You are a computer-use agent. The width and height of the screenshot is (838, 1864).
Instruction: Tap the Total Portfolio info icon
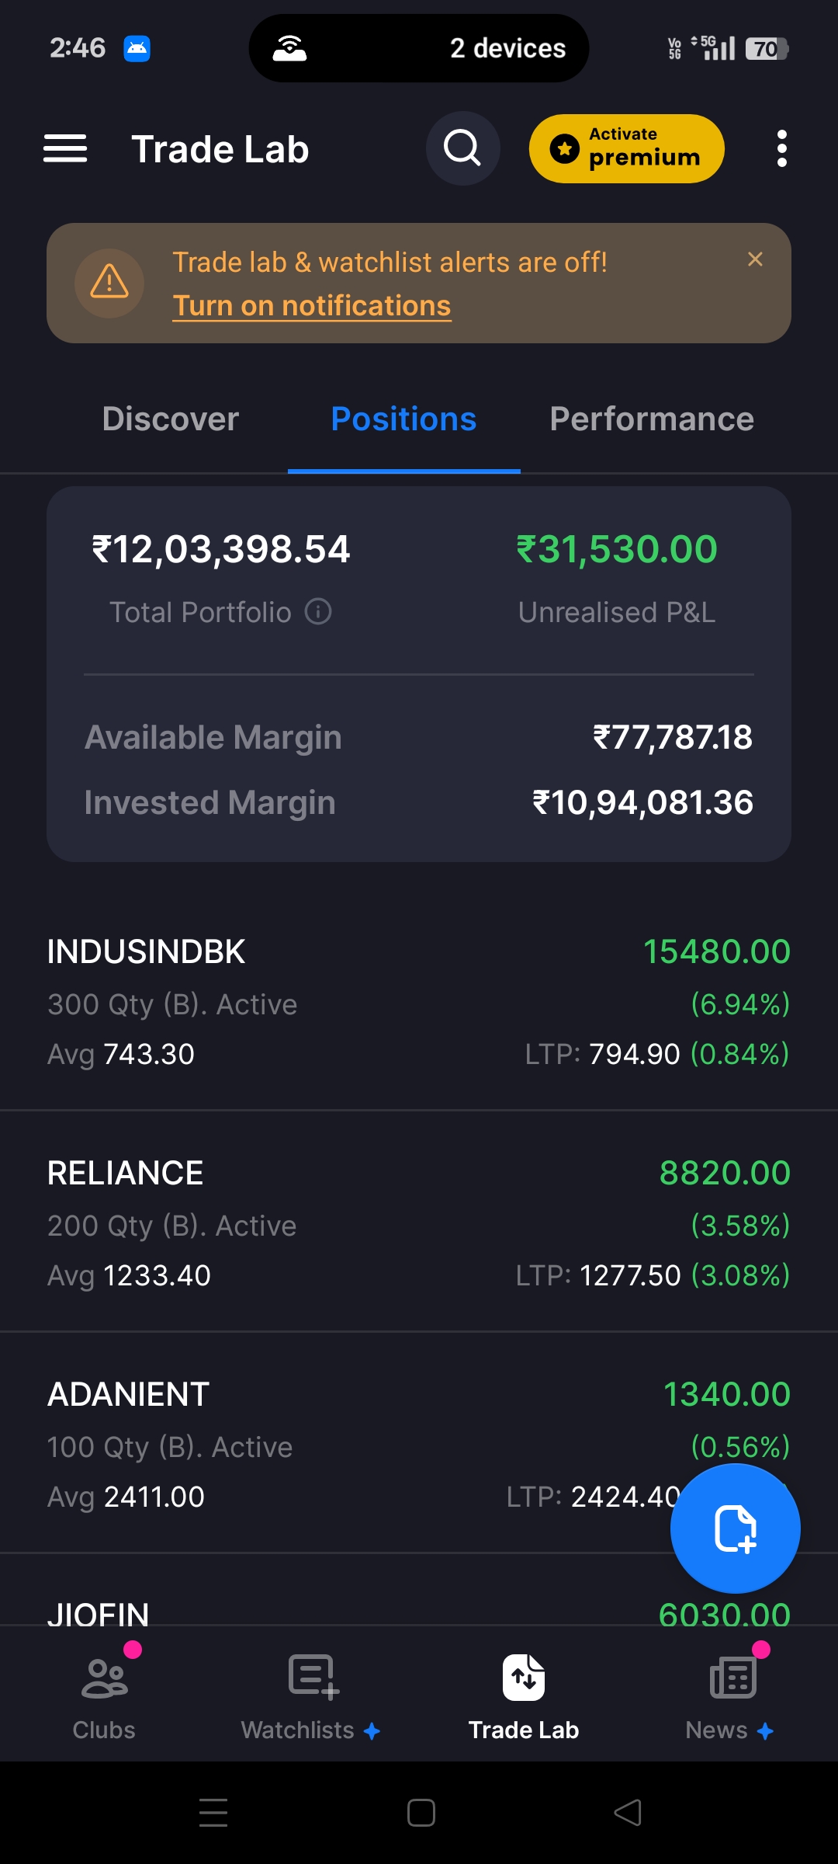coord(318,612)
